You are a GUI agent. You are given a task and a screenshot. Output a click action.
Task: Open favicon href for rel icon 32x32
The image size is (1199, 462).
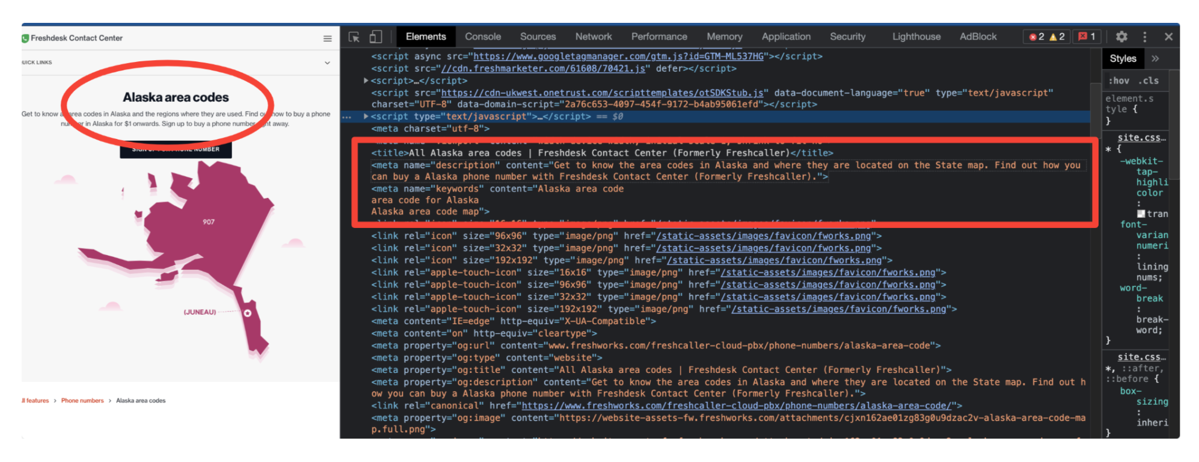tap(764, 248)
